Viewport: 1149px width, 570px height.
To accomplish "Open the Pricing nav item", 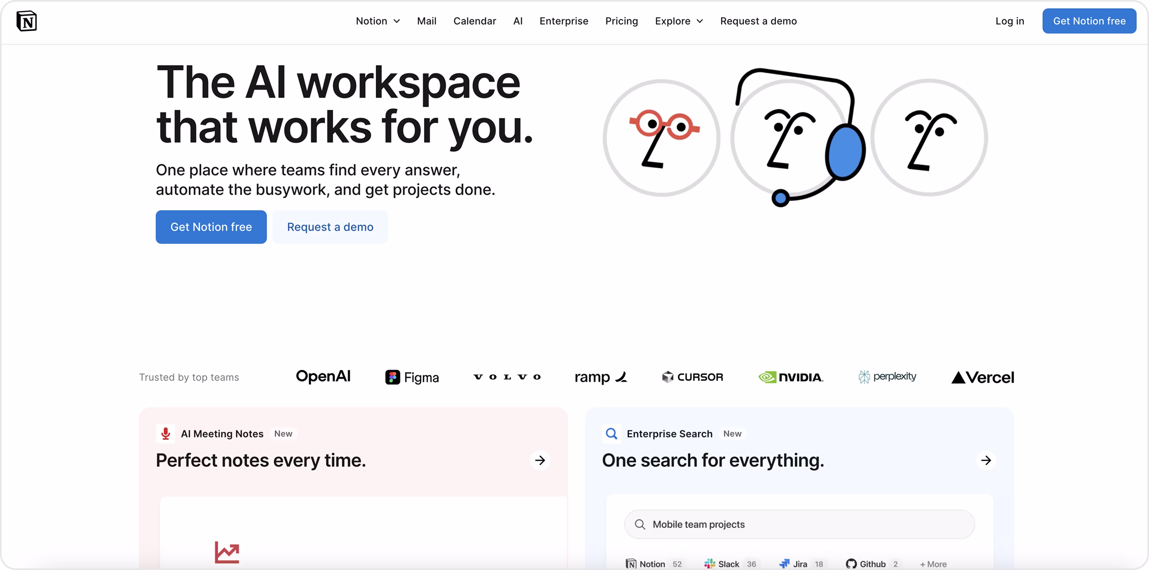I will [621, 21].
